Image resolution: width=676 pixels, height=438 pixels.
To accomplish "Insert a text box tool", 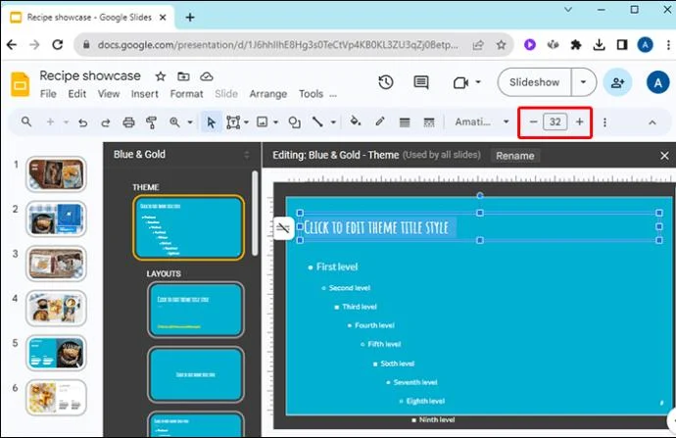I will coord(233,122).
